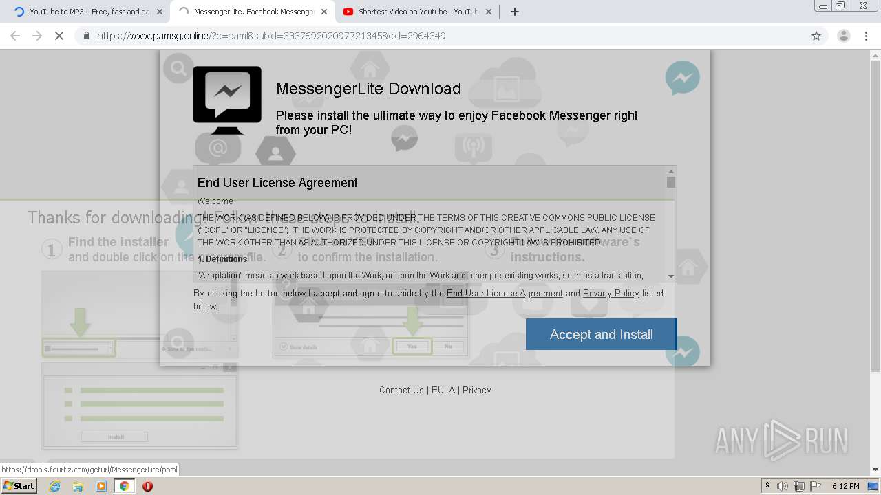Open volume control in tray
Screen dimensions: 881x495
click(x=783, y=486)
